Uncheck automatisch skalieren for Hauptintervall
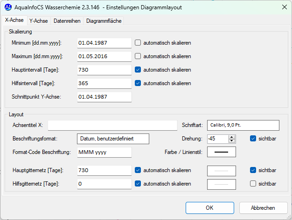292x220 pixels. coord(138,70)
